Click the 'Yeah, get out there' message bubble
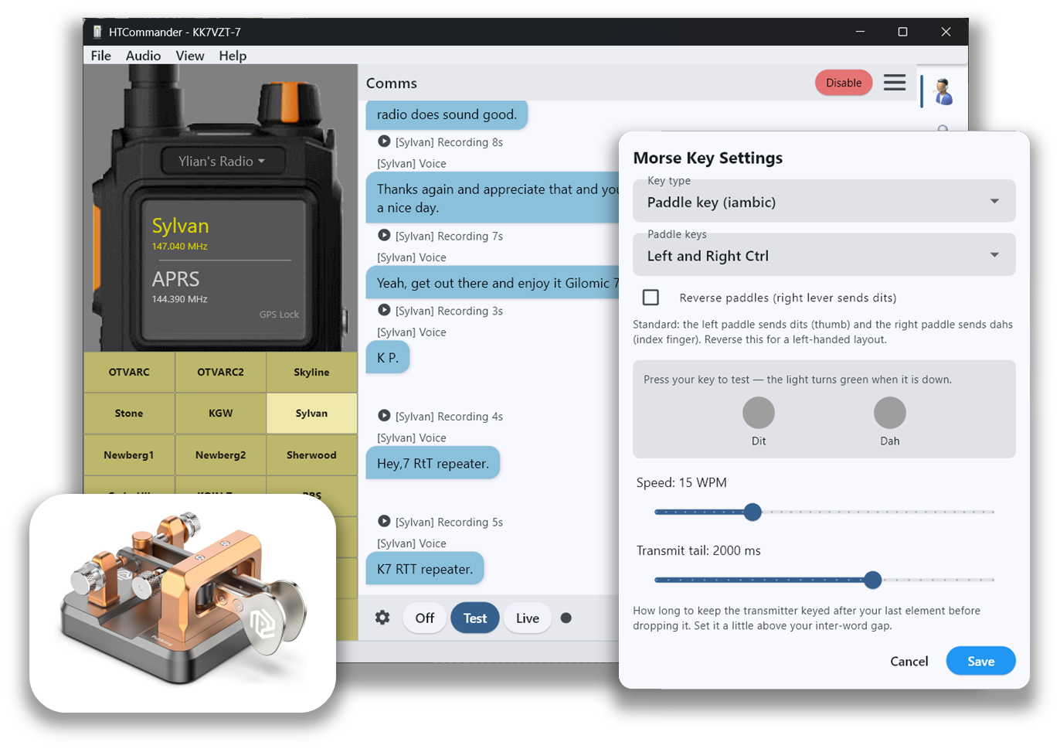 [493, 283]
